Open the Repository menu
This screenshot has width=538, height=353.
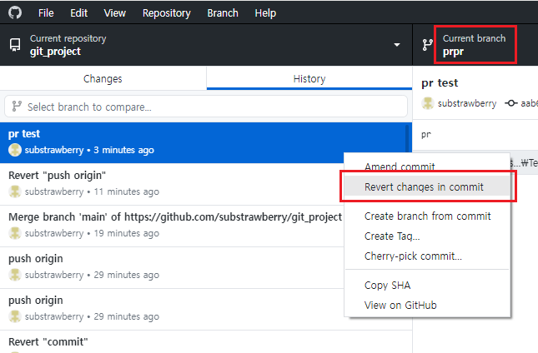(x=167, y=13)
